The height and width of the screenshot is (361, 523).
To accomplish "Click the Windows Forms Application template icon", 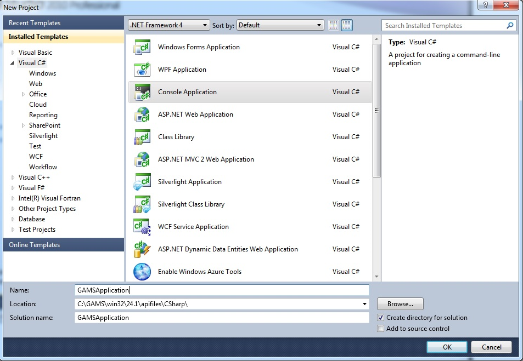I will [x=142, y=48].
